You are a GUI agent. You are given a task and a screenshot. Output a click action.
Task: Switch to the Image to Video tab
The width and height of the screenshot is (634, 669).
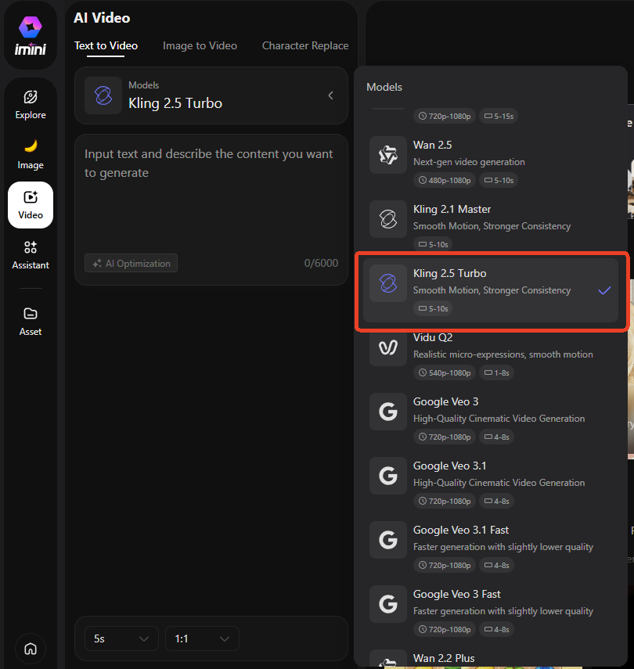coord(200,45)
